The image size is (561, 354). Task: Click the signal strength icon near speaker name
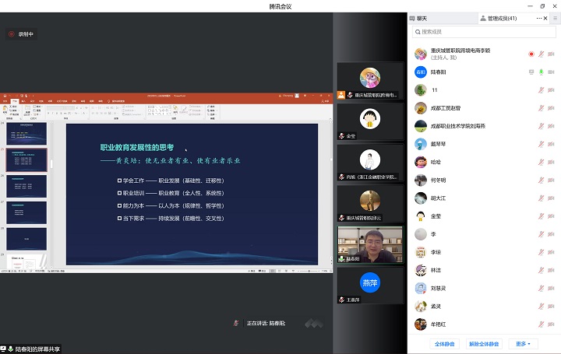pos(313,322)
